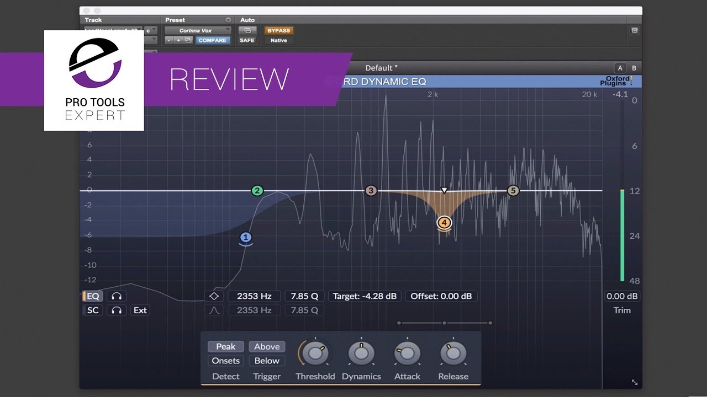Click the green output level meter
Screen dimensions: 707x397
point(622,235)
